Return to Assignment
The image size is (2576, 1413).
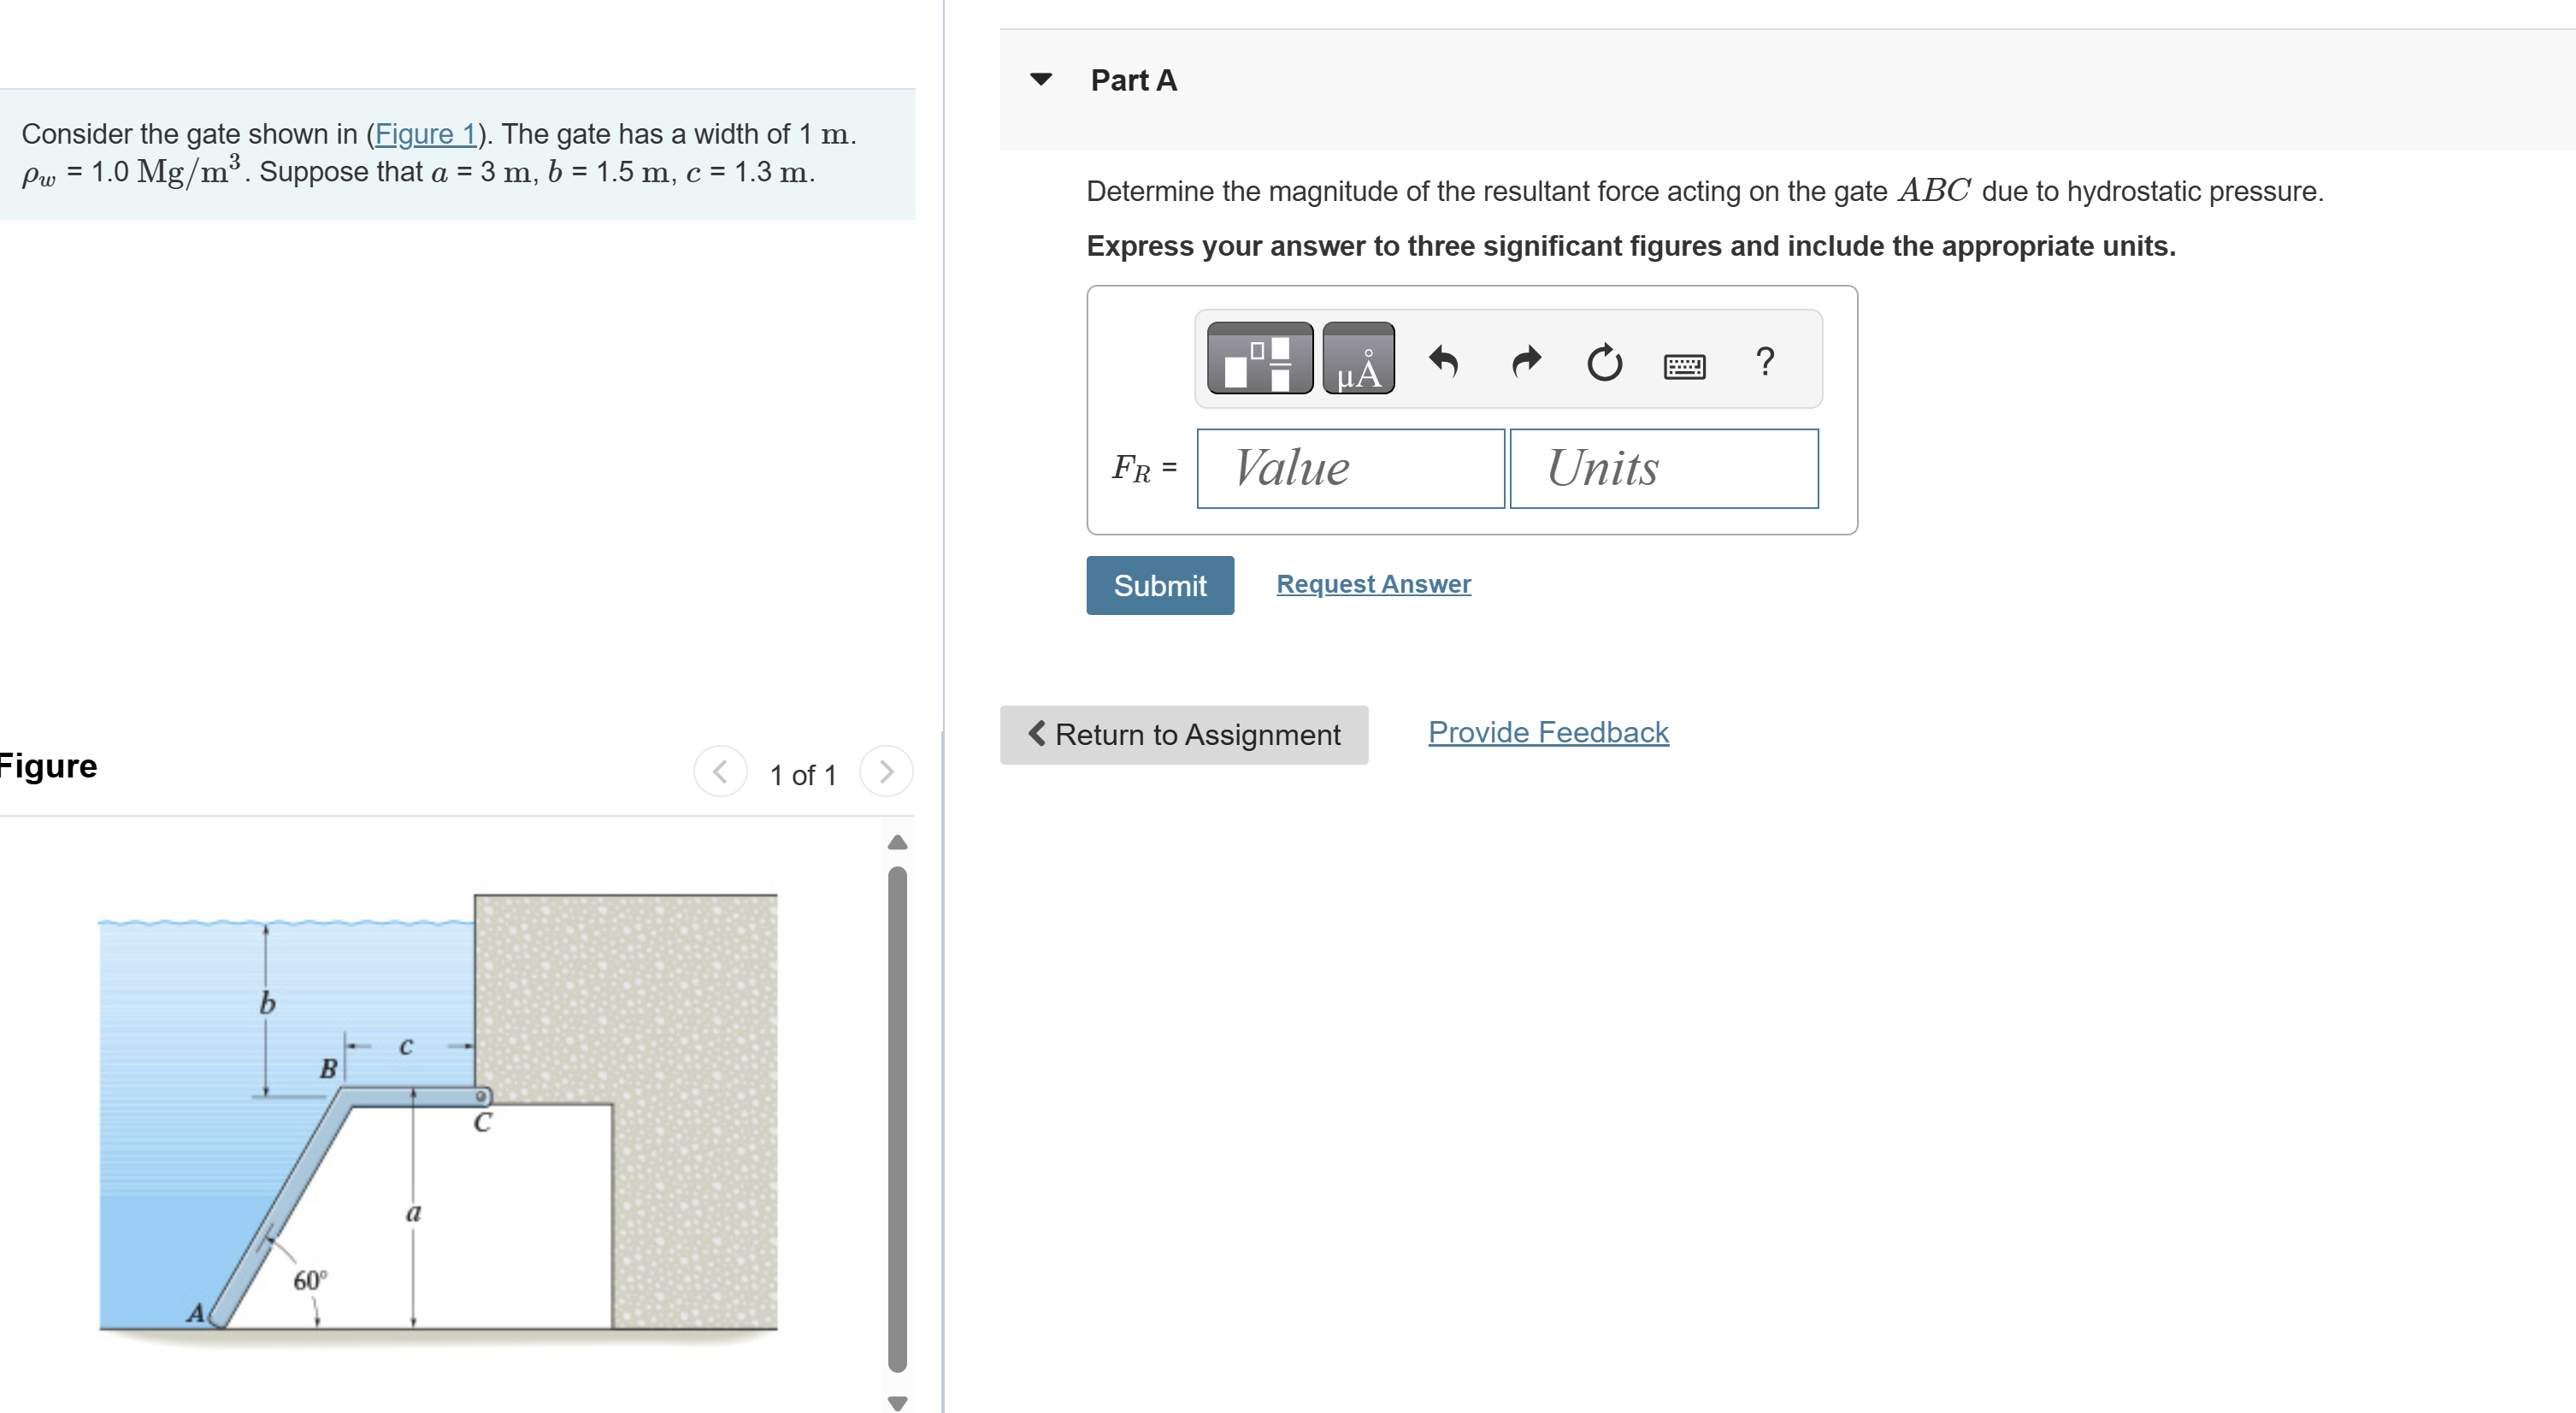(1183, 735)
